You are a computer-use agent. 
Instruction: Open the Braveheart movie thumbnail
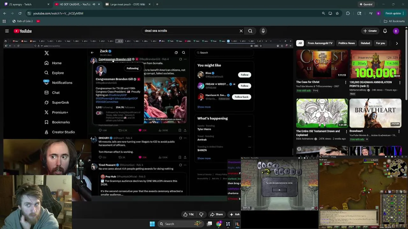[375, 113]
